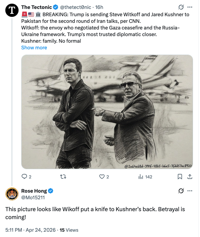200x237 pixels.
Task: Bookmark The Tectonic's tweet
Action: [180, 177]
